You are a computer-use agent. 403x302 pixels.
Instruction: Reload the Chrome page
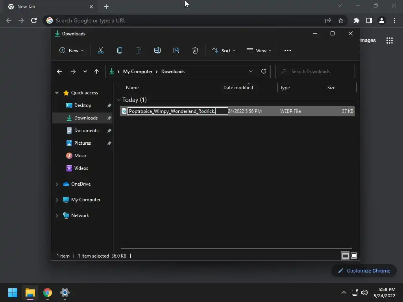[34, 20]
